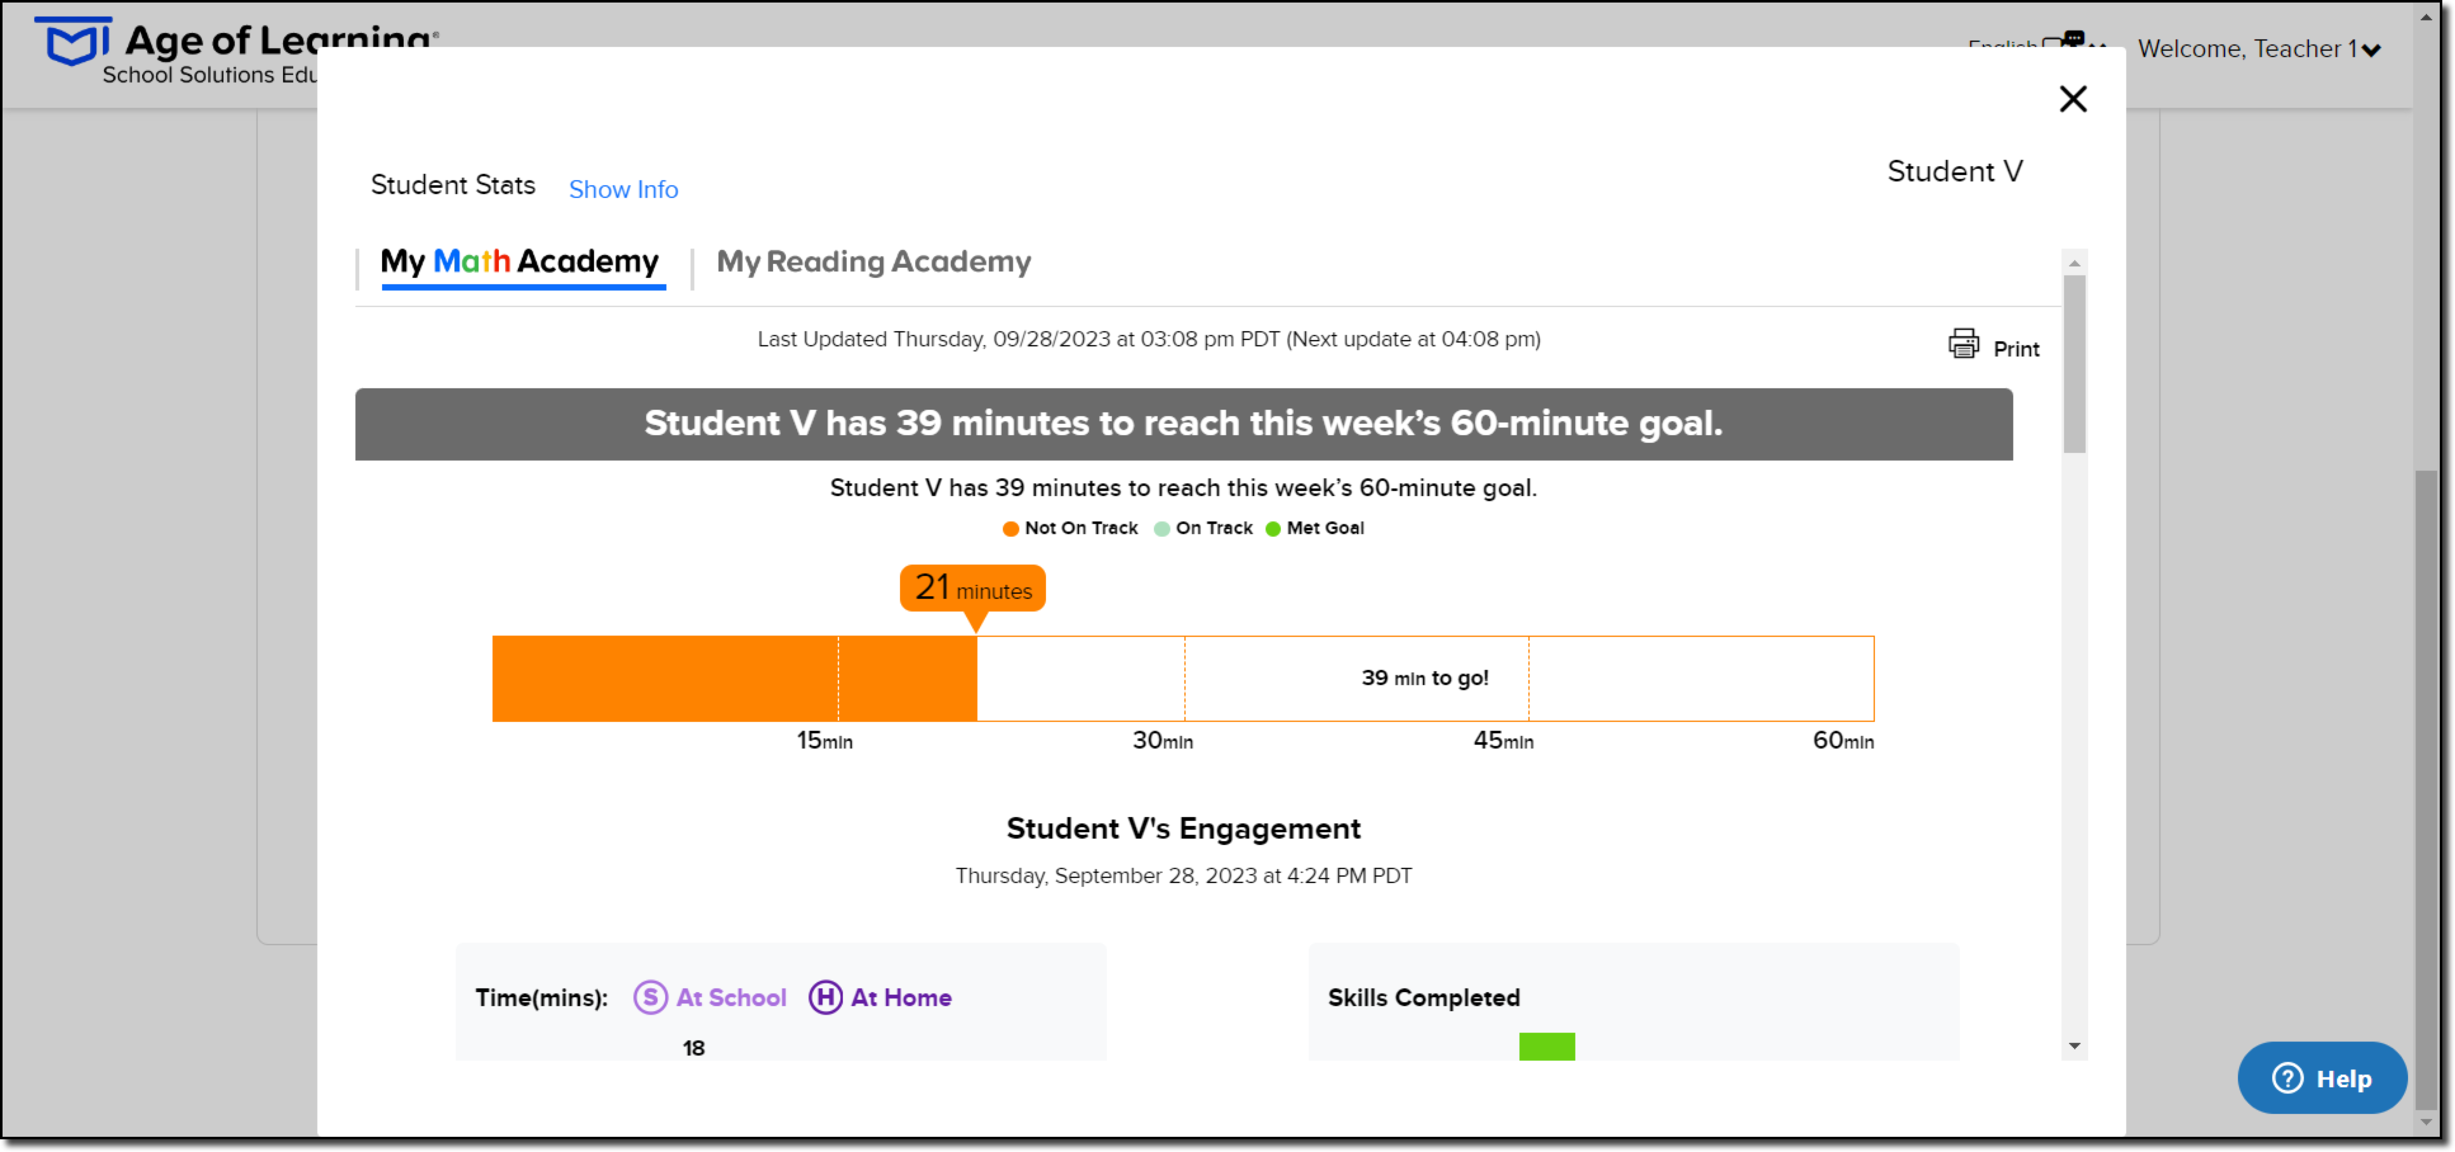Select the At Home purple H icon
2455x1152 pixels.
click(x=825, y=998)
